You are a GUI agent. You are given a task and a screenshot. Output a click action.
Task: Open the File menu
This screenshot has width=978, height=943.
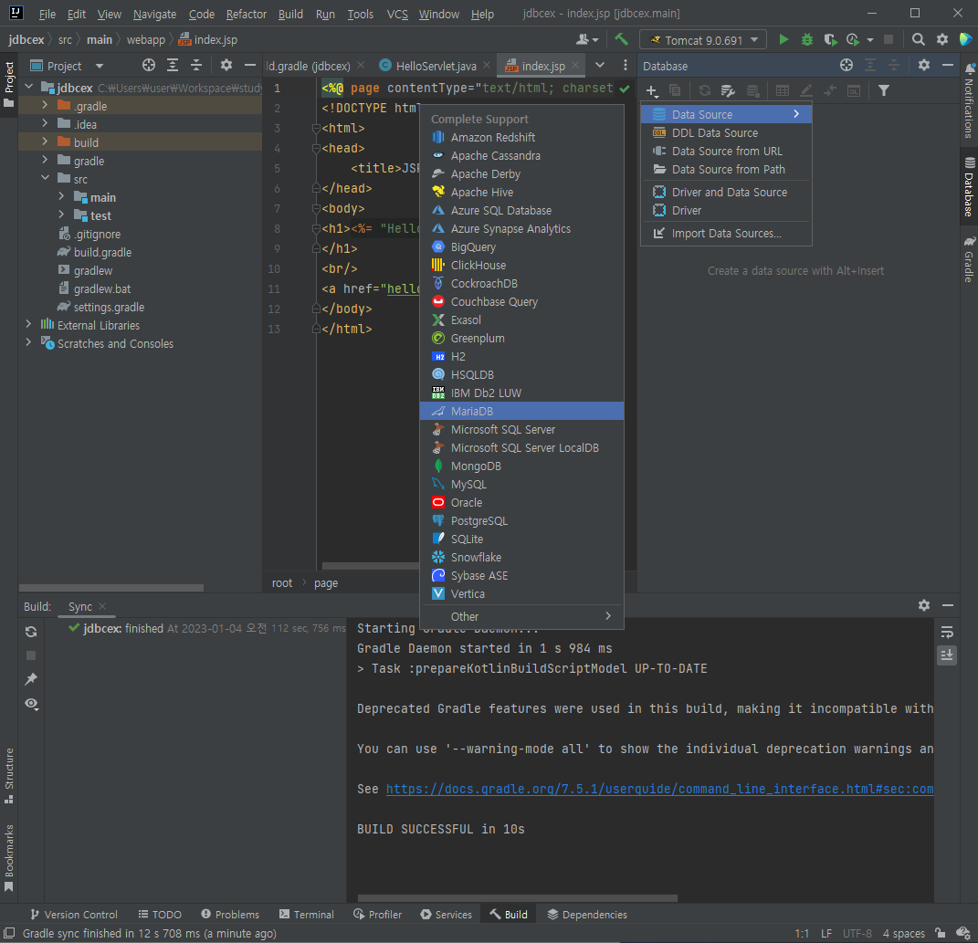tap(47, 14)
